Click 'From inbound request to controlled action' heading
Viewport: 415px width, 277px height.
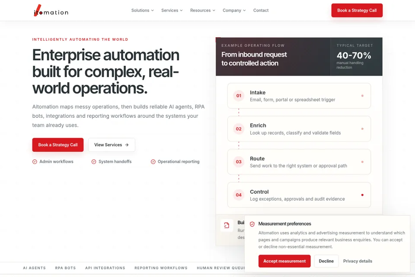pyautogui.click(x=254, y=59)
